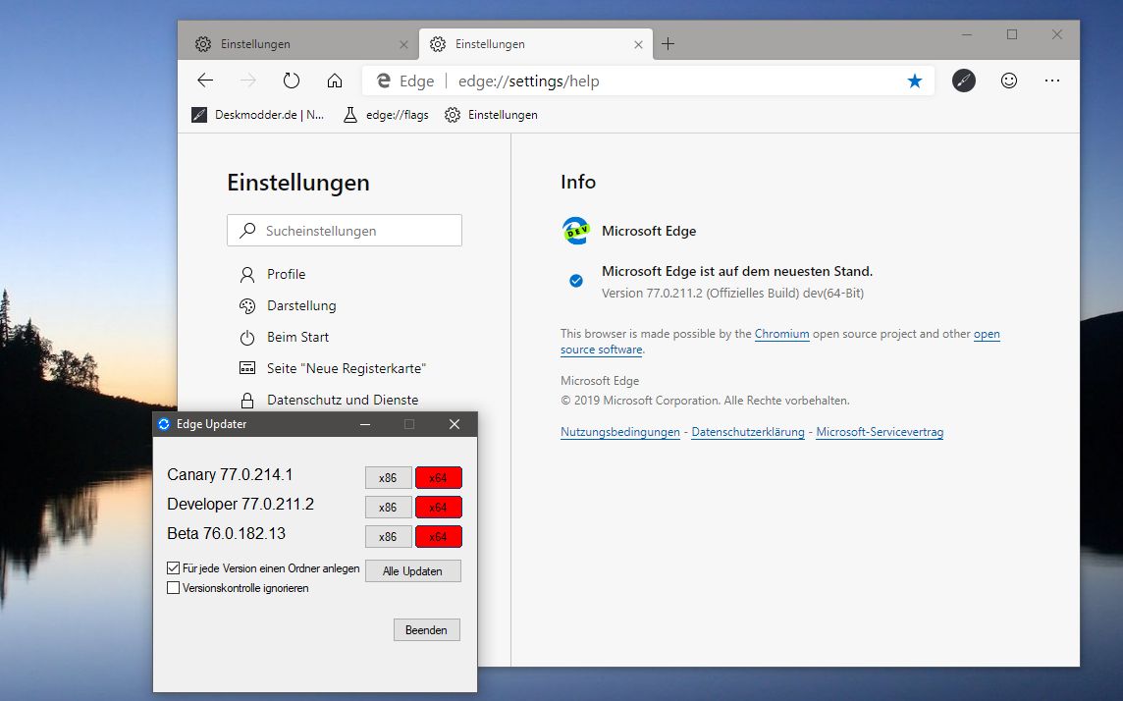Open the Profile settings section
The image size is (1123, 701).
click(x=286, y=274)
